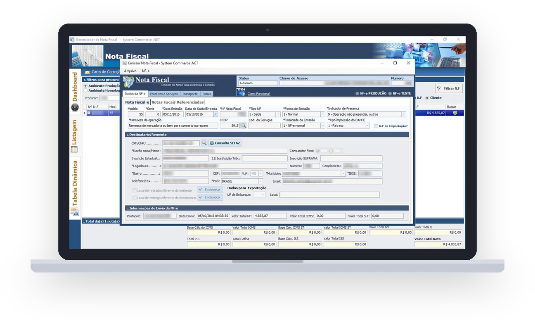The image size is (535, 320).
Task: Click the Nota Fiscal 'e' logo
Action: (x=128, y=82)
